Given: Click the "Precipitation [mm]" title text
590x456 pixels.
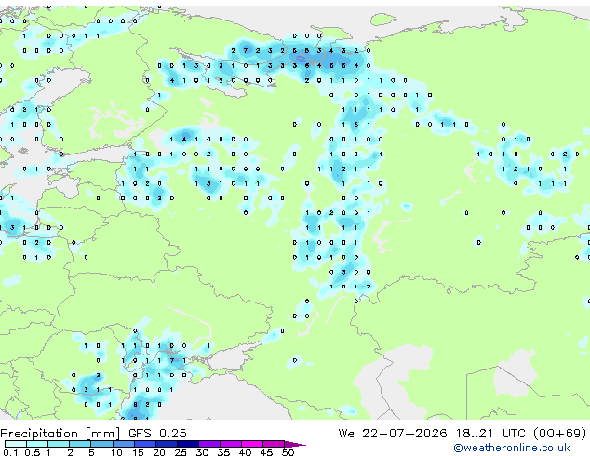Looking at the screenshot, I should coord(60,434).
